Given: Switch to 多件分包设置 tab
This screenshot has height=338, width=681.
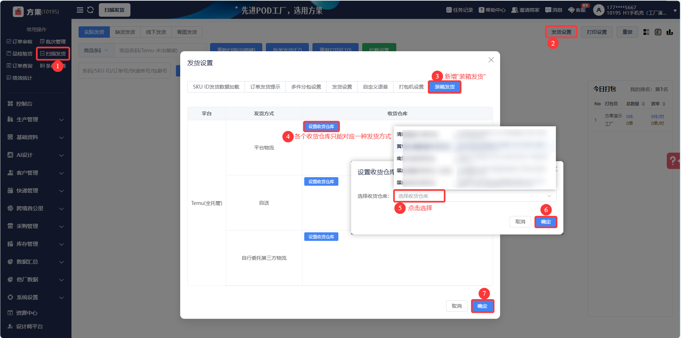Looking at the screenshot, I should tap(306, 87).
